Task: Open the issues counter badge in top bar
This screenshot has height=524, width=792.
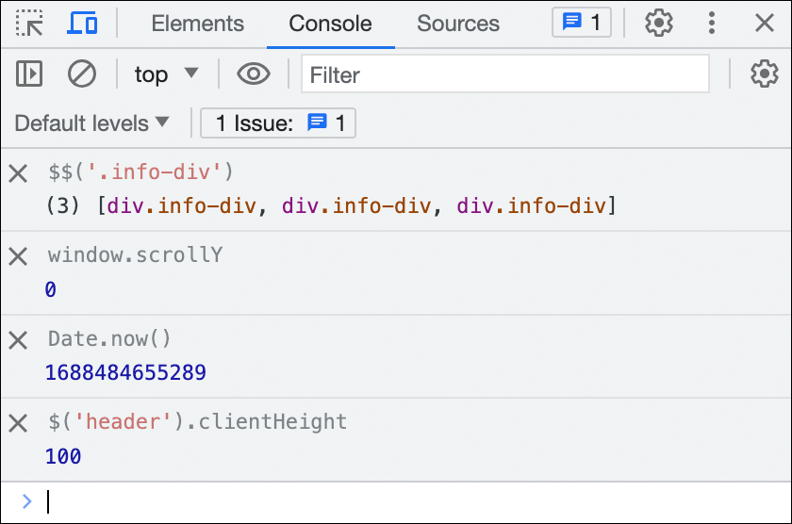Action: [x=582, y=23]
